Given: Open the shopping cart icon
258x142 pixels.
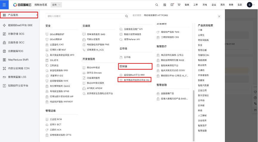Looking at the screenshot, I should point(179,5).
